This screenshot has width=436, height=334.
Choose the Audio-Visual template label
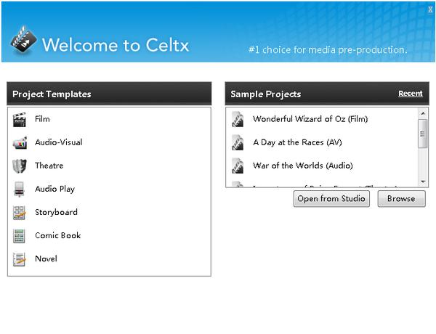point(59,142)
